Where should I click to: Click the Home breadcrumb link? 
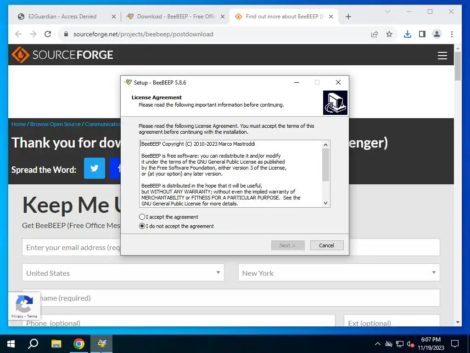[x=18, y=124]
